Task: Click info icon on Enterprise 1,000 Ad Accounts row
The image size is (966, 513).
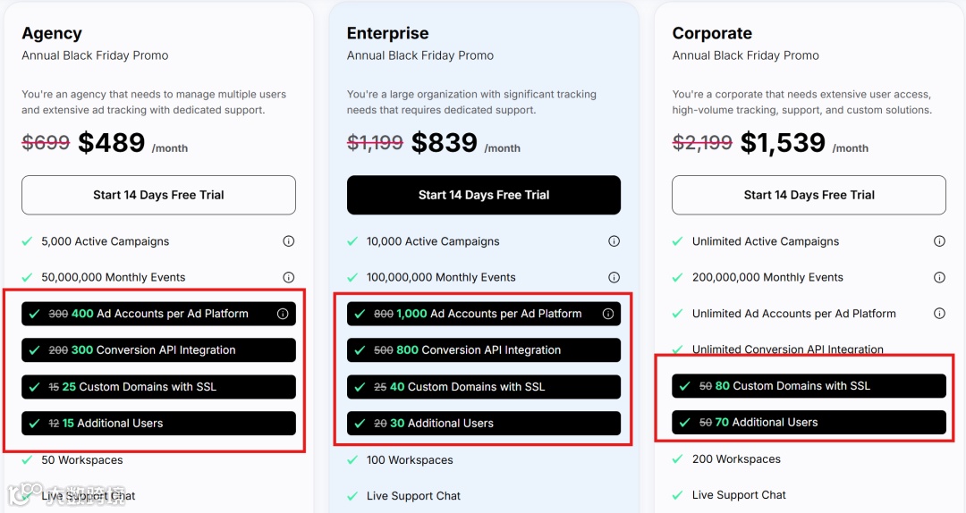Action: (608, 314)
